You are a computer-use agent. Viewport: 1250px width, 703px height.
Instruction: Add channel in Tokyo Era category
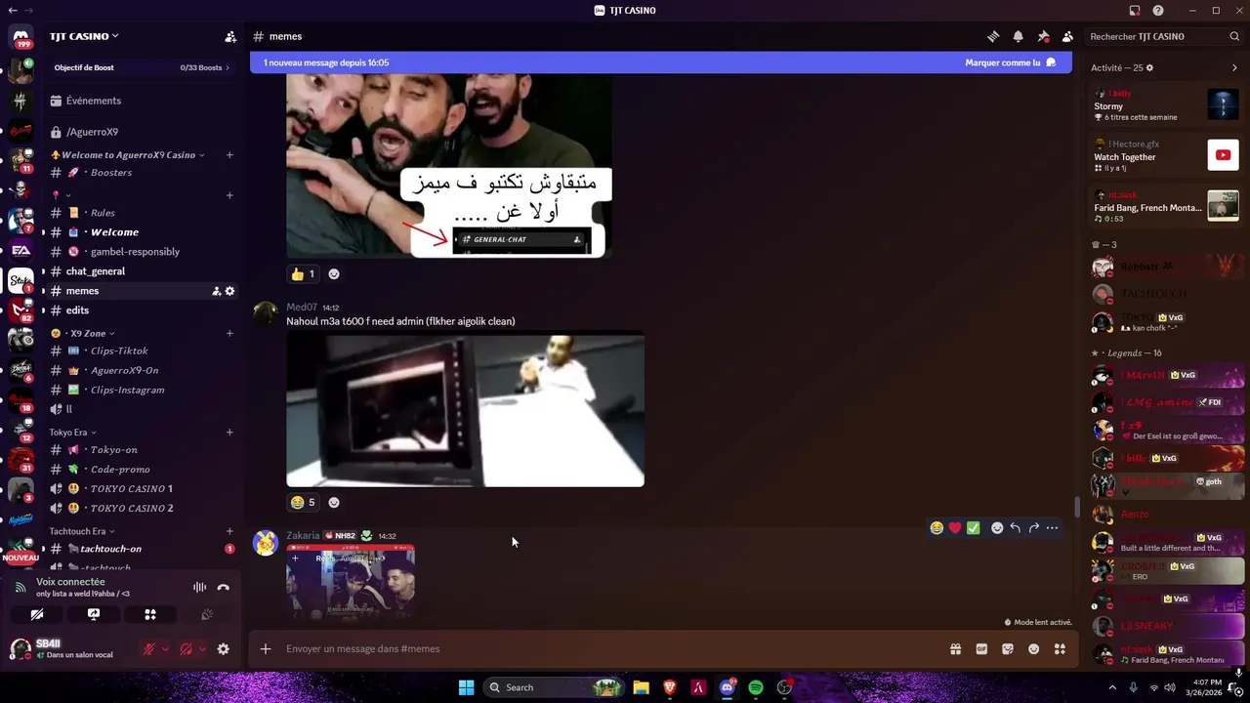point(229,433)
